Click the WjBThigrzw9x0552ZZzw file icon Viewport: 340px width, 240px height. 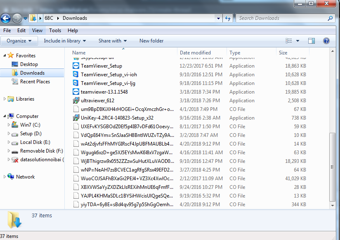pyautogui.click(x=76, y=161)
